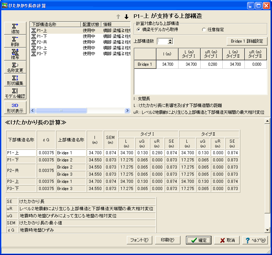Click the uR タイプI cell value 0.280
Screen dimensions: 272x255
(211, 64)
